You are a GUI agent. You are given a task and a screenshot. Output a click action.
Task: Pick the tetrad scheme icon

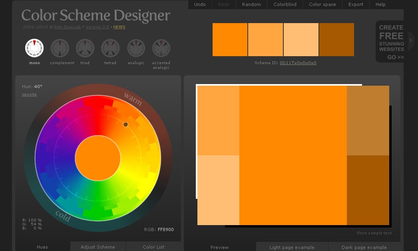(110, 48)
